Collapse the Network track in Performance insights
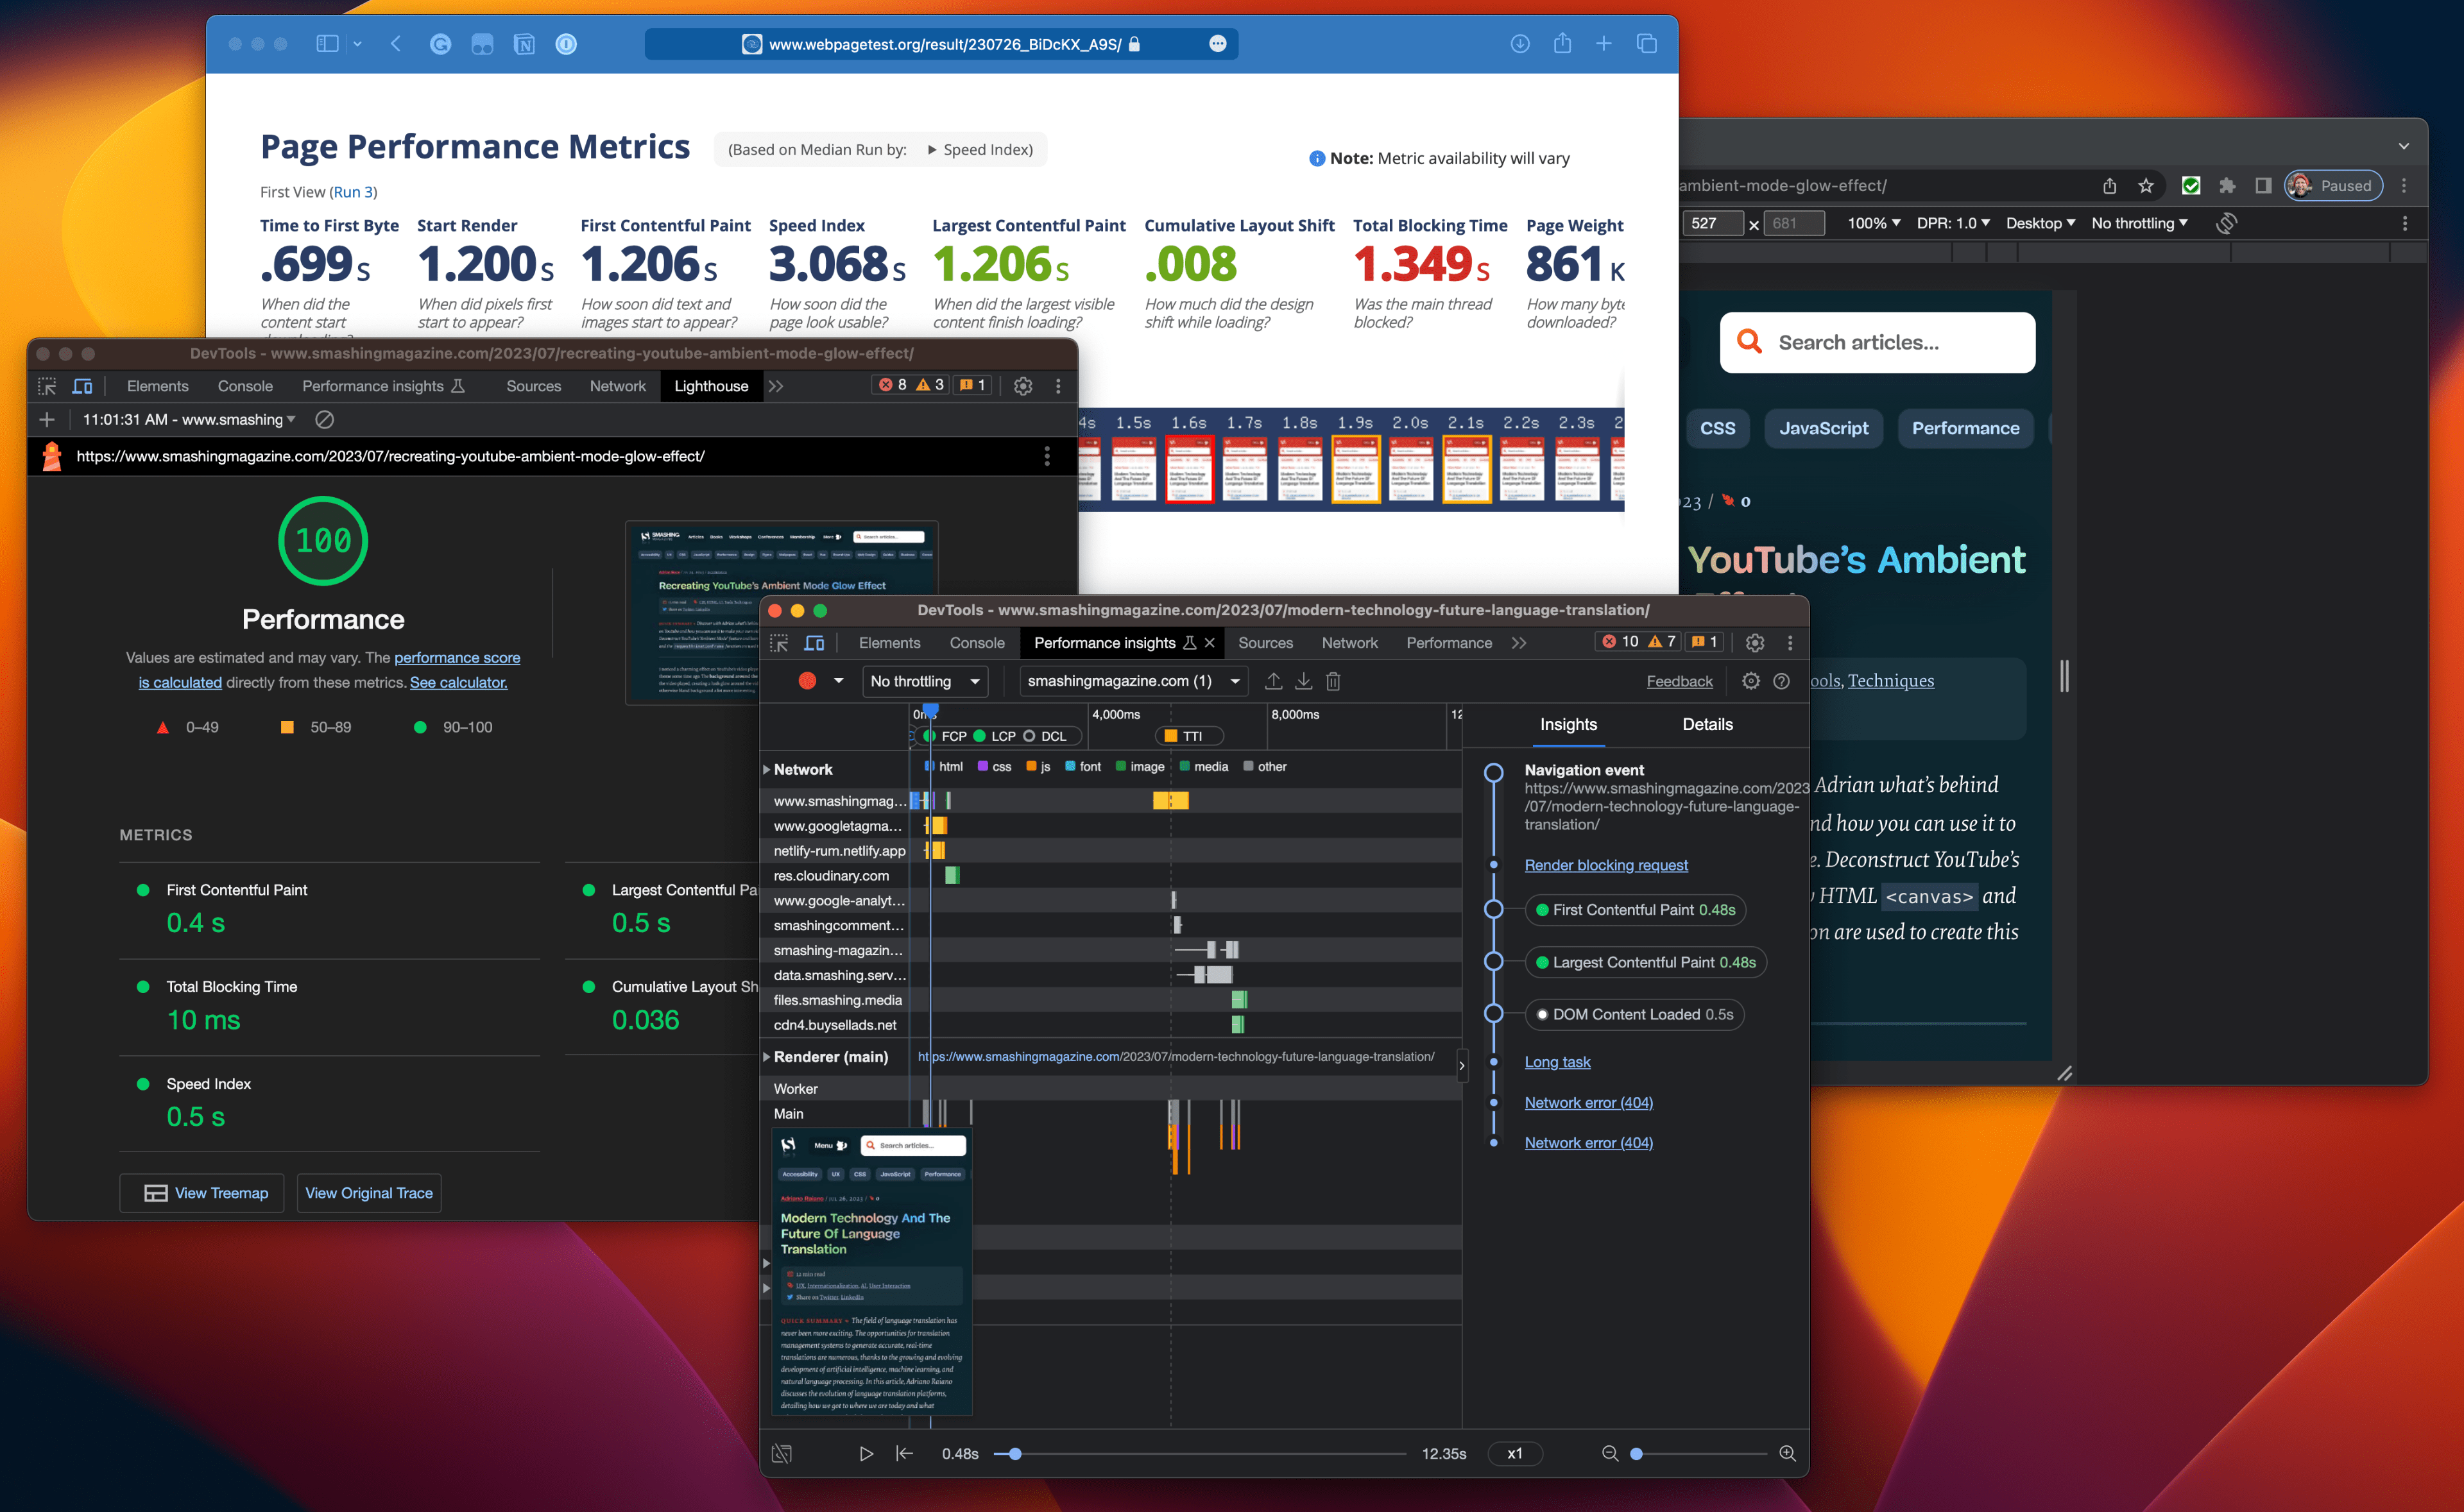 (766, 769)
